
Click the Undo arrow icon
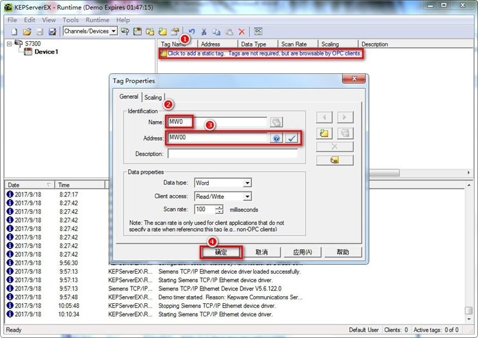tap(192, 32)
